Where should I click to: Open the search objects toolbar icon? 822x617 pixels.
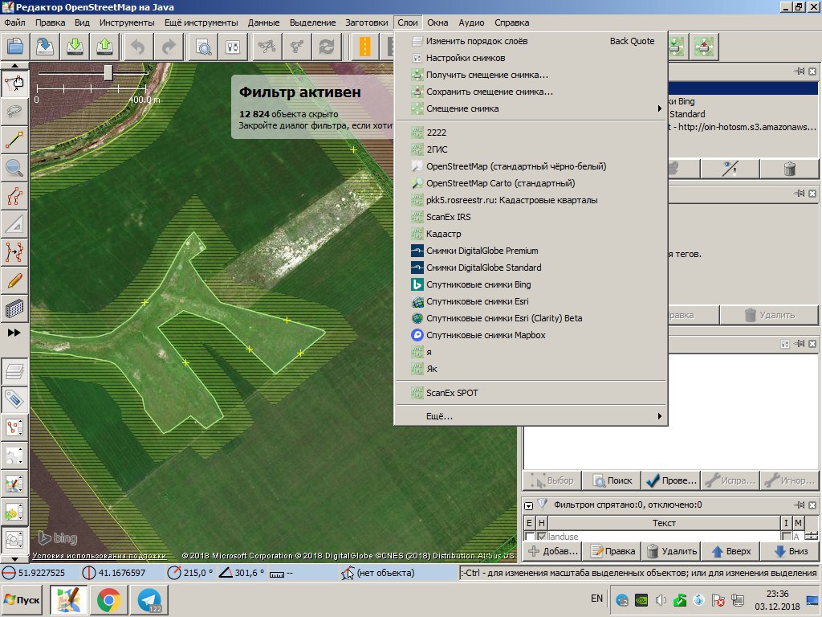pyautogui.click(x=203, y=47)
